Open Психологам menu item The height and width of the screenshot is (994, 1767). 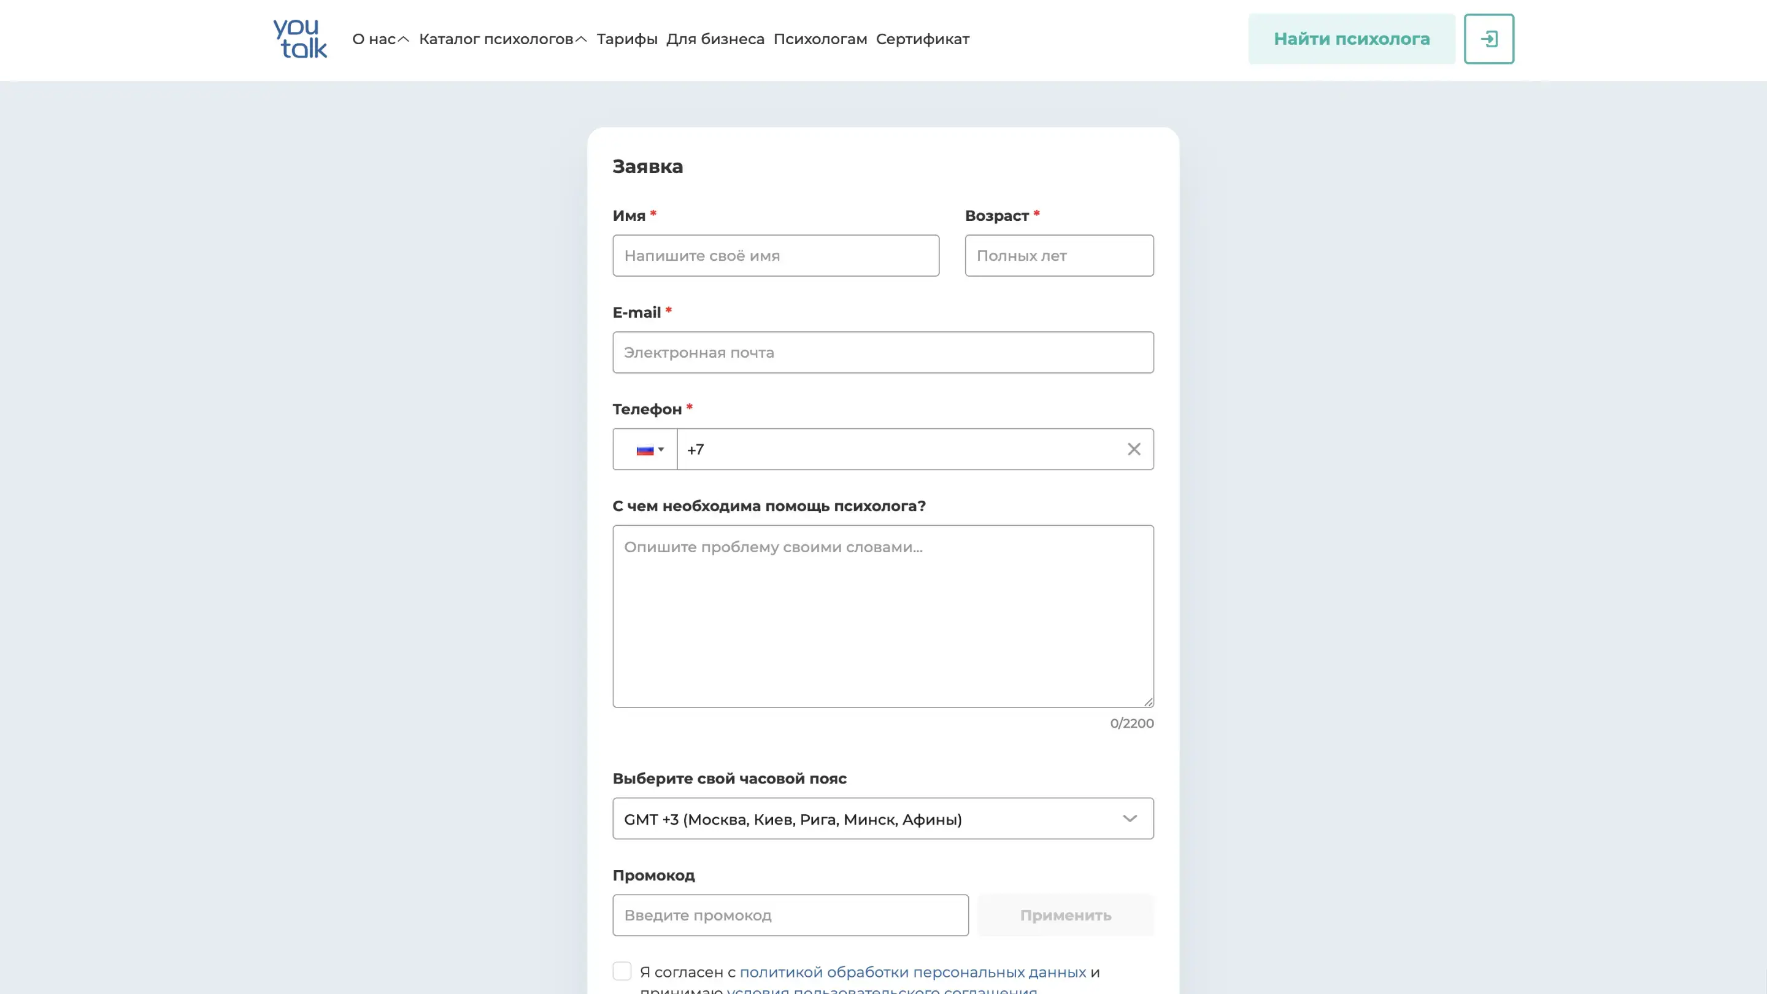[820, 39]
